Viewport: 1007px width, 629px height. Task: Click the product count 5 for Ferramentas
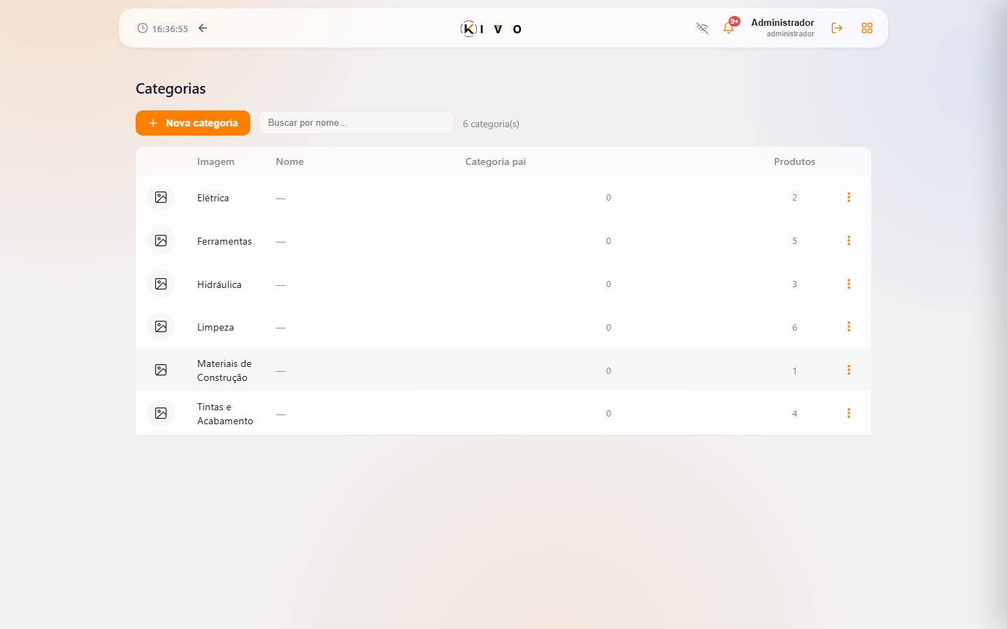coord(794,241)
